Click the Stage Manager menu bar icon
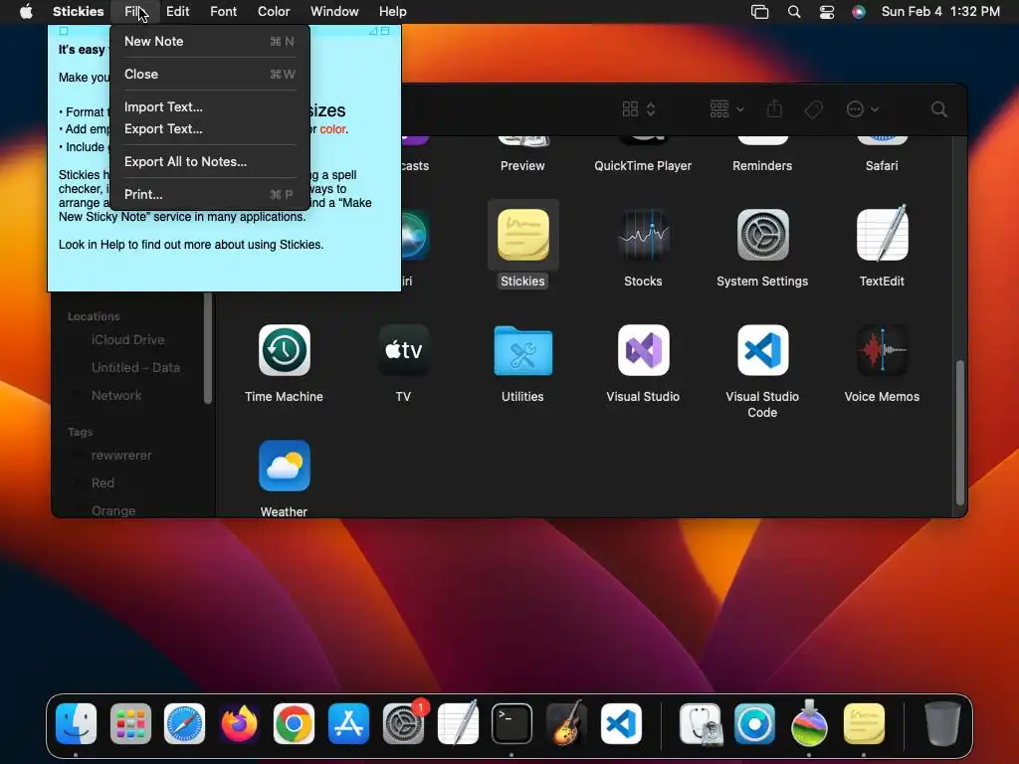The width and height of the screenshot is (1019, 764). [759, 12]
